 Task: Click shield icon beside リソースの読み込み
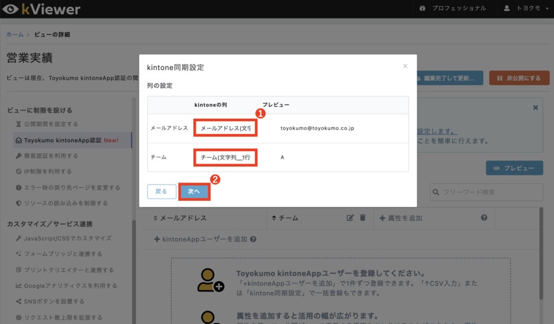point(18,203)
